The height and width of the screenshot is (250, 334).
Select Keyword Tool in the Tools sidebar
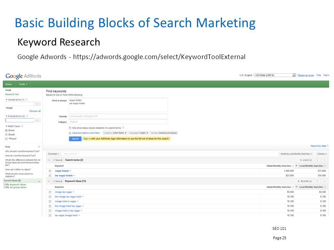click(x=12, y=94)
